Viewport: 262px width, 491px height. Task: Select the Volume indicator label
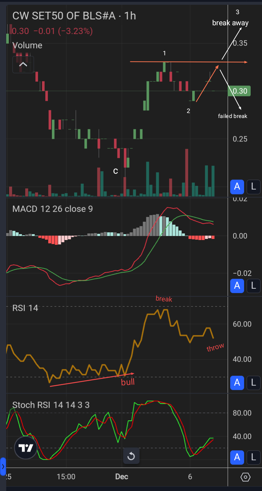tap(27, 45)
